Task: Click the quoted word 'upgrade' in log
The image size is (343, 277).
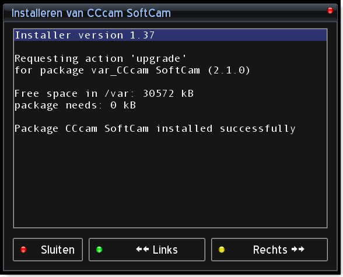Action: pyautogui.click(x=159, y=59)
